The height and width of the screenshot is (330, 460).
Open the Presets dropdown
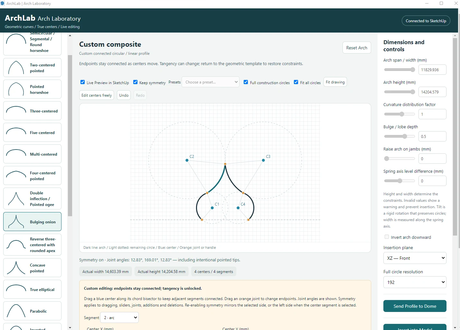(211, 82)
